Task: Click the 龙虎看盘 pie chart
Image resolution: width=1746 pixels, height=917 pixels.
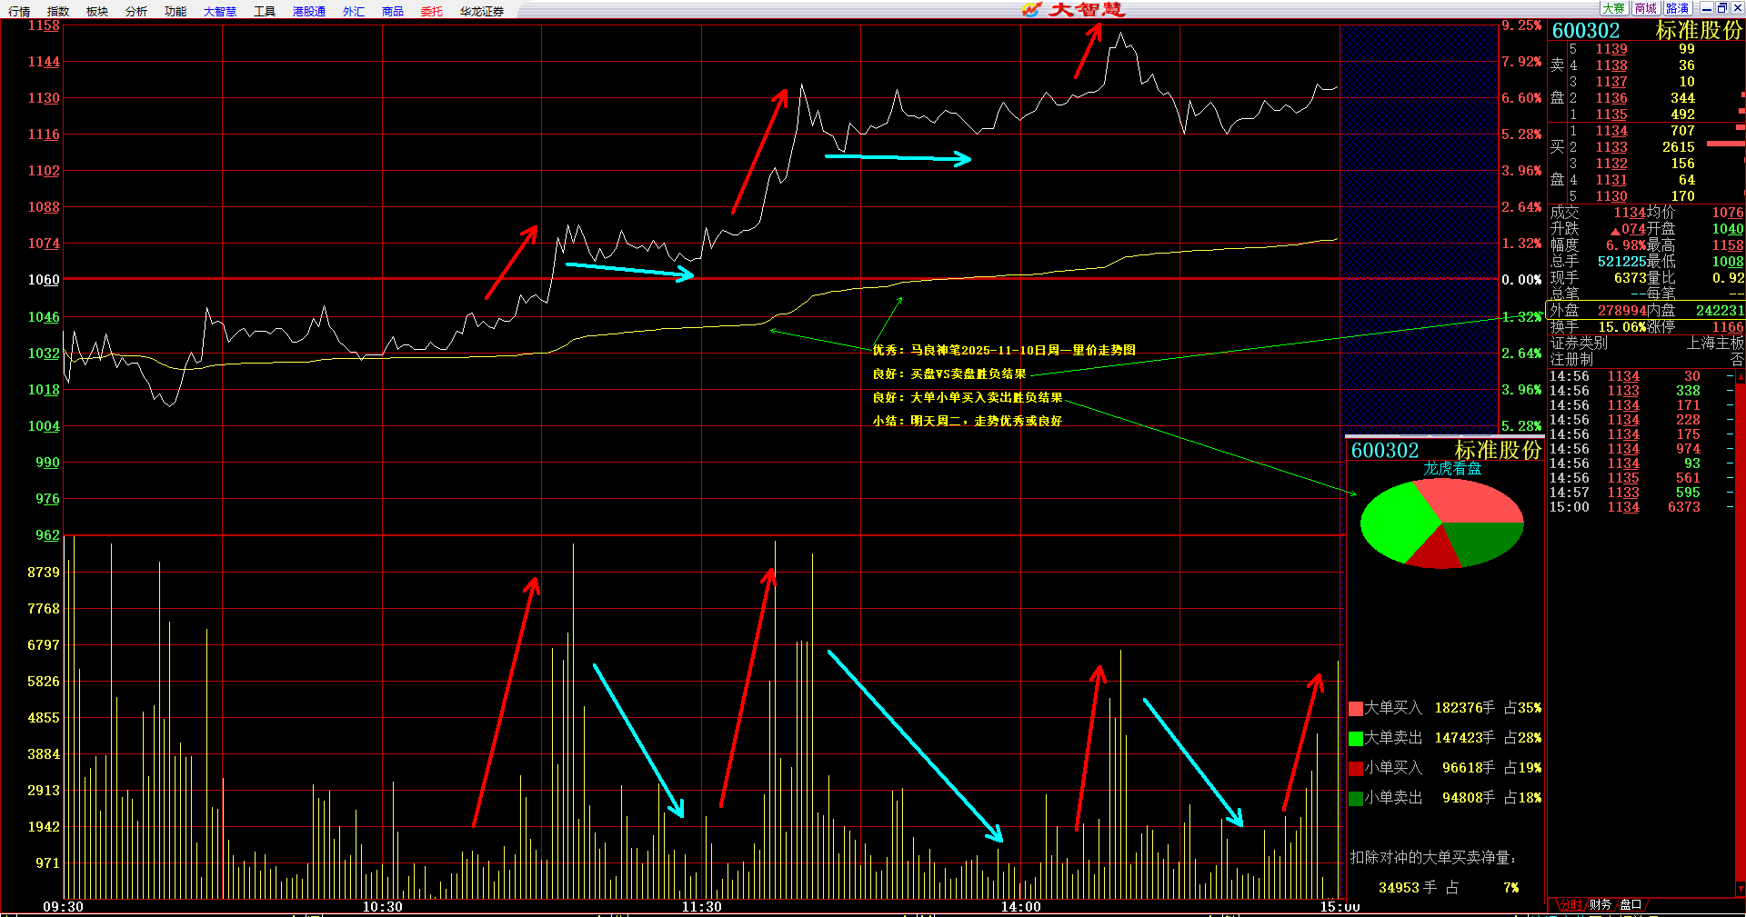Action: [1442, 524]
